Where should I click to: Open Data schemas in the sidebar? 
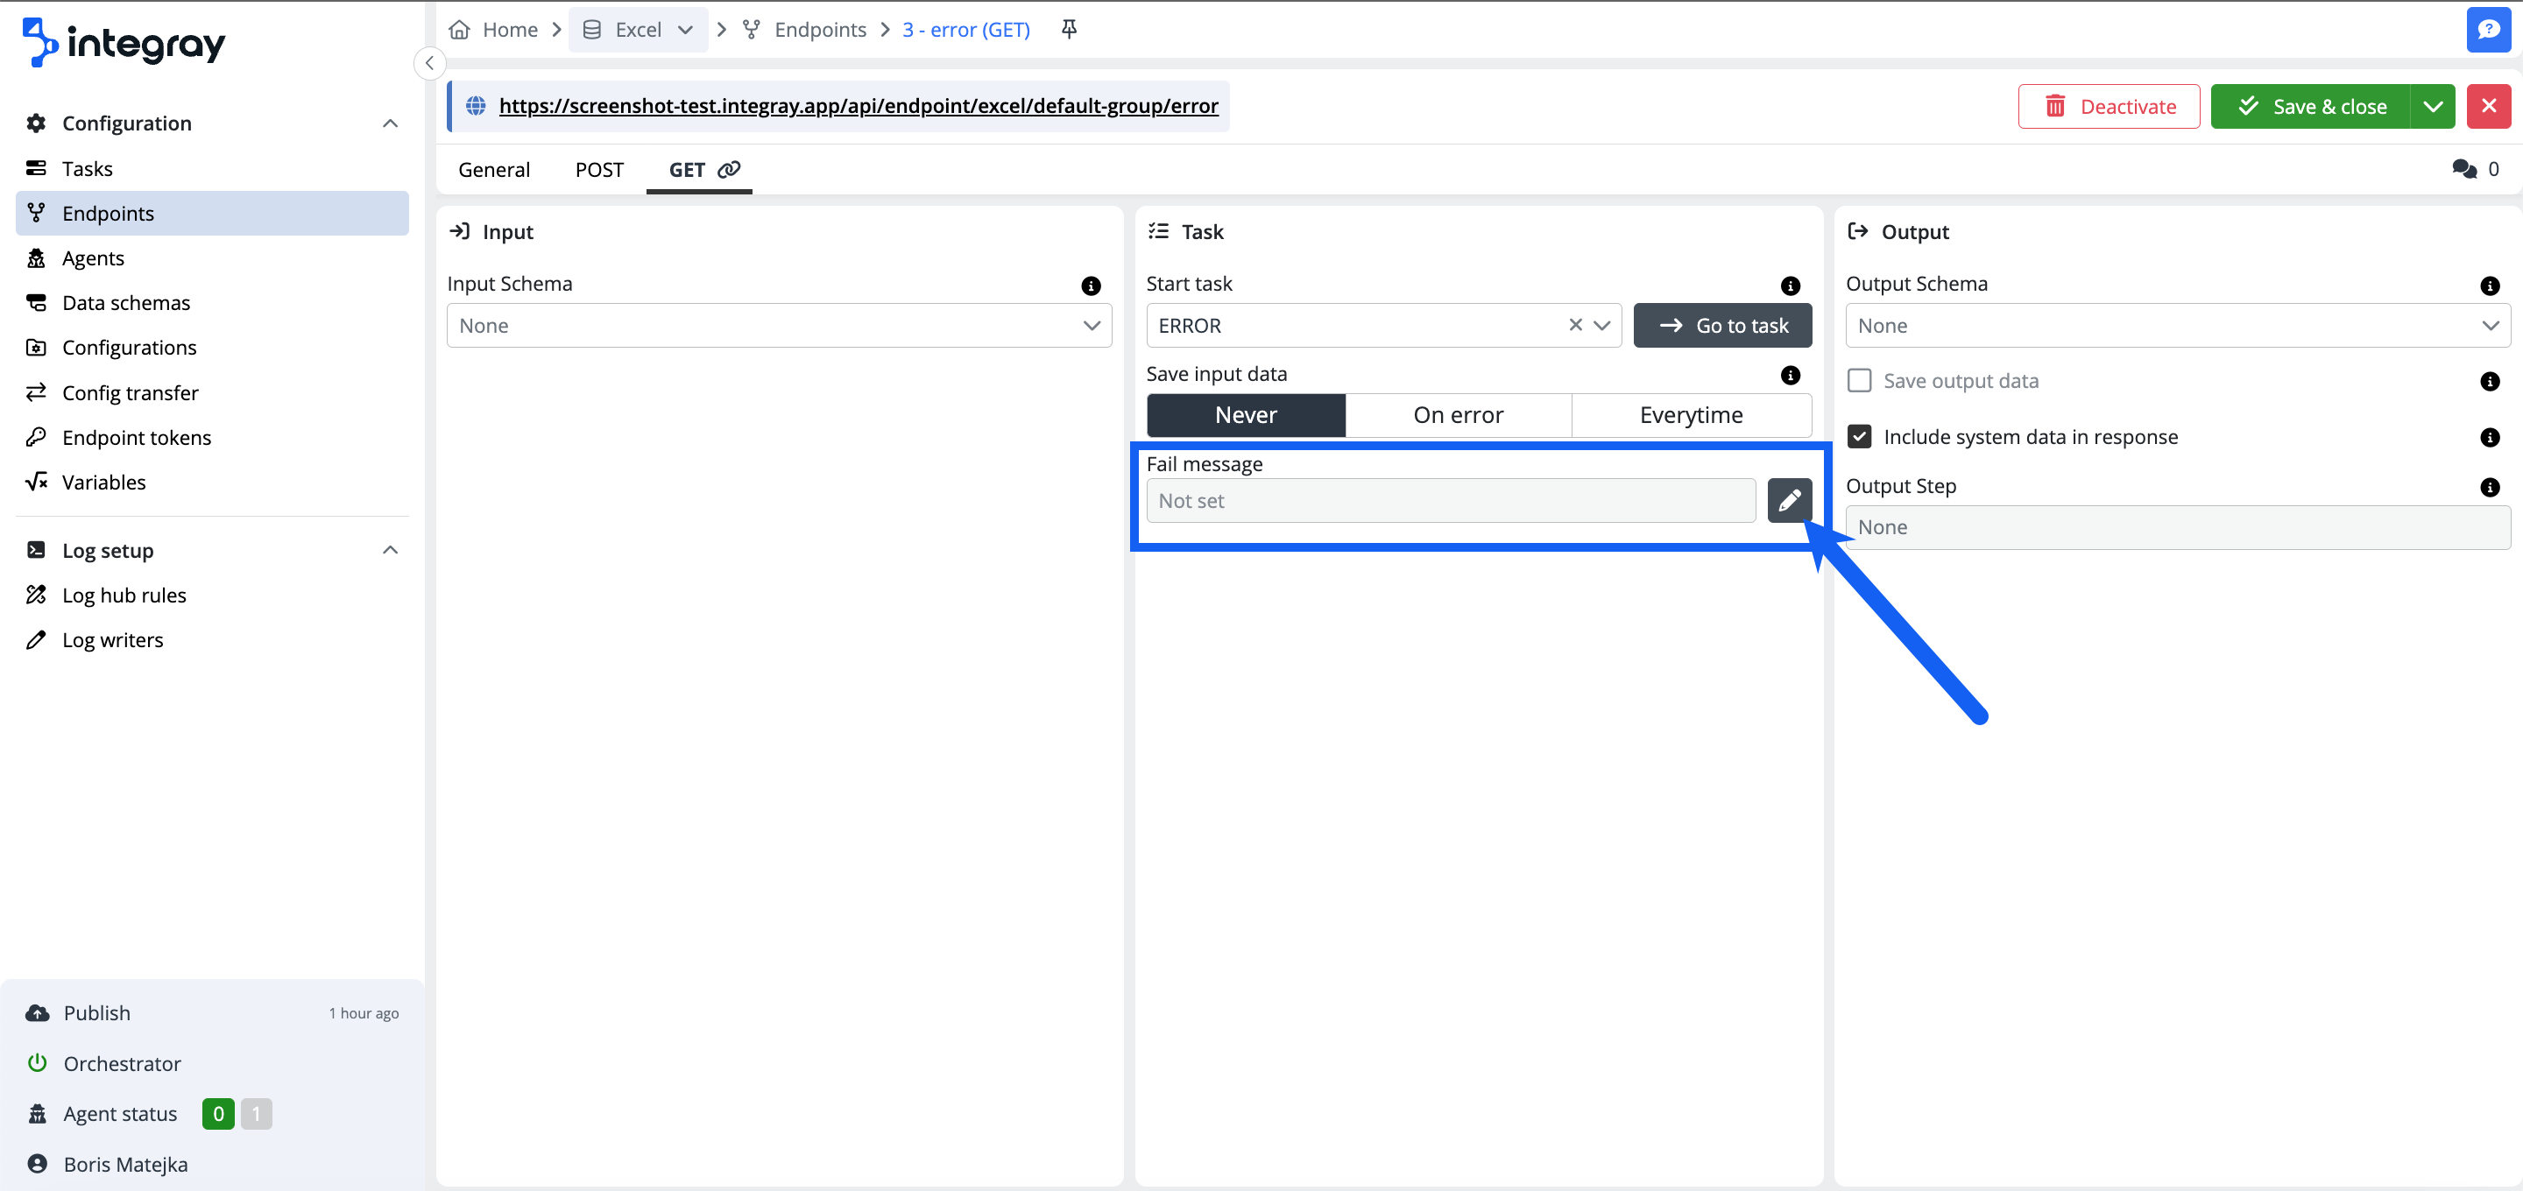pyautogui.click(x=125, y=303)
